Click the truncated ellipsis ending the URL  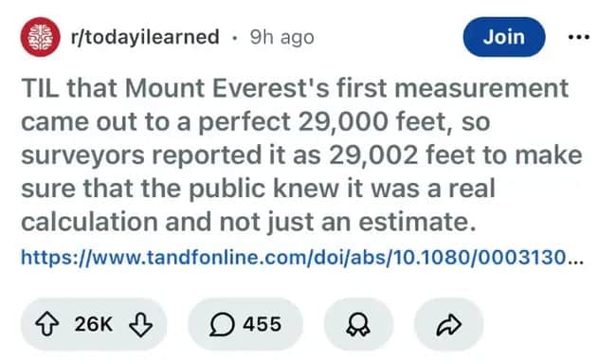tap(574, 258)
